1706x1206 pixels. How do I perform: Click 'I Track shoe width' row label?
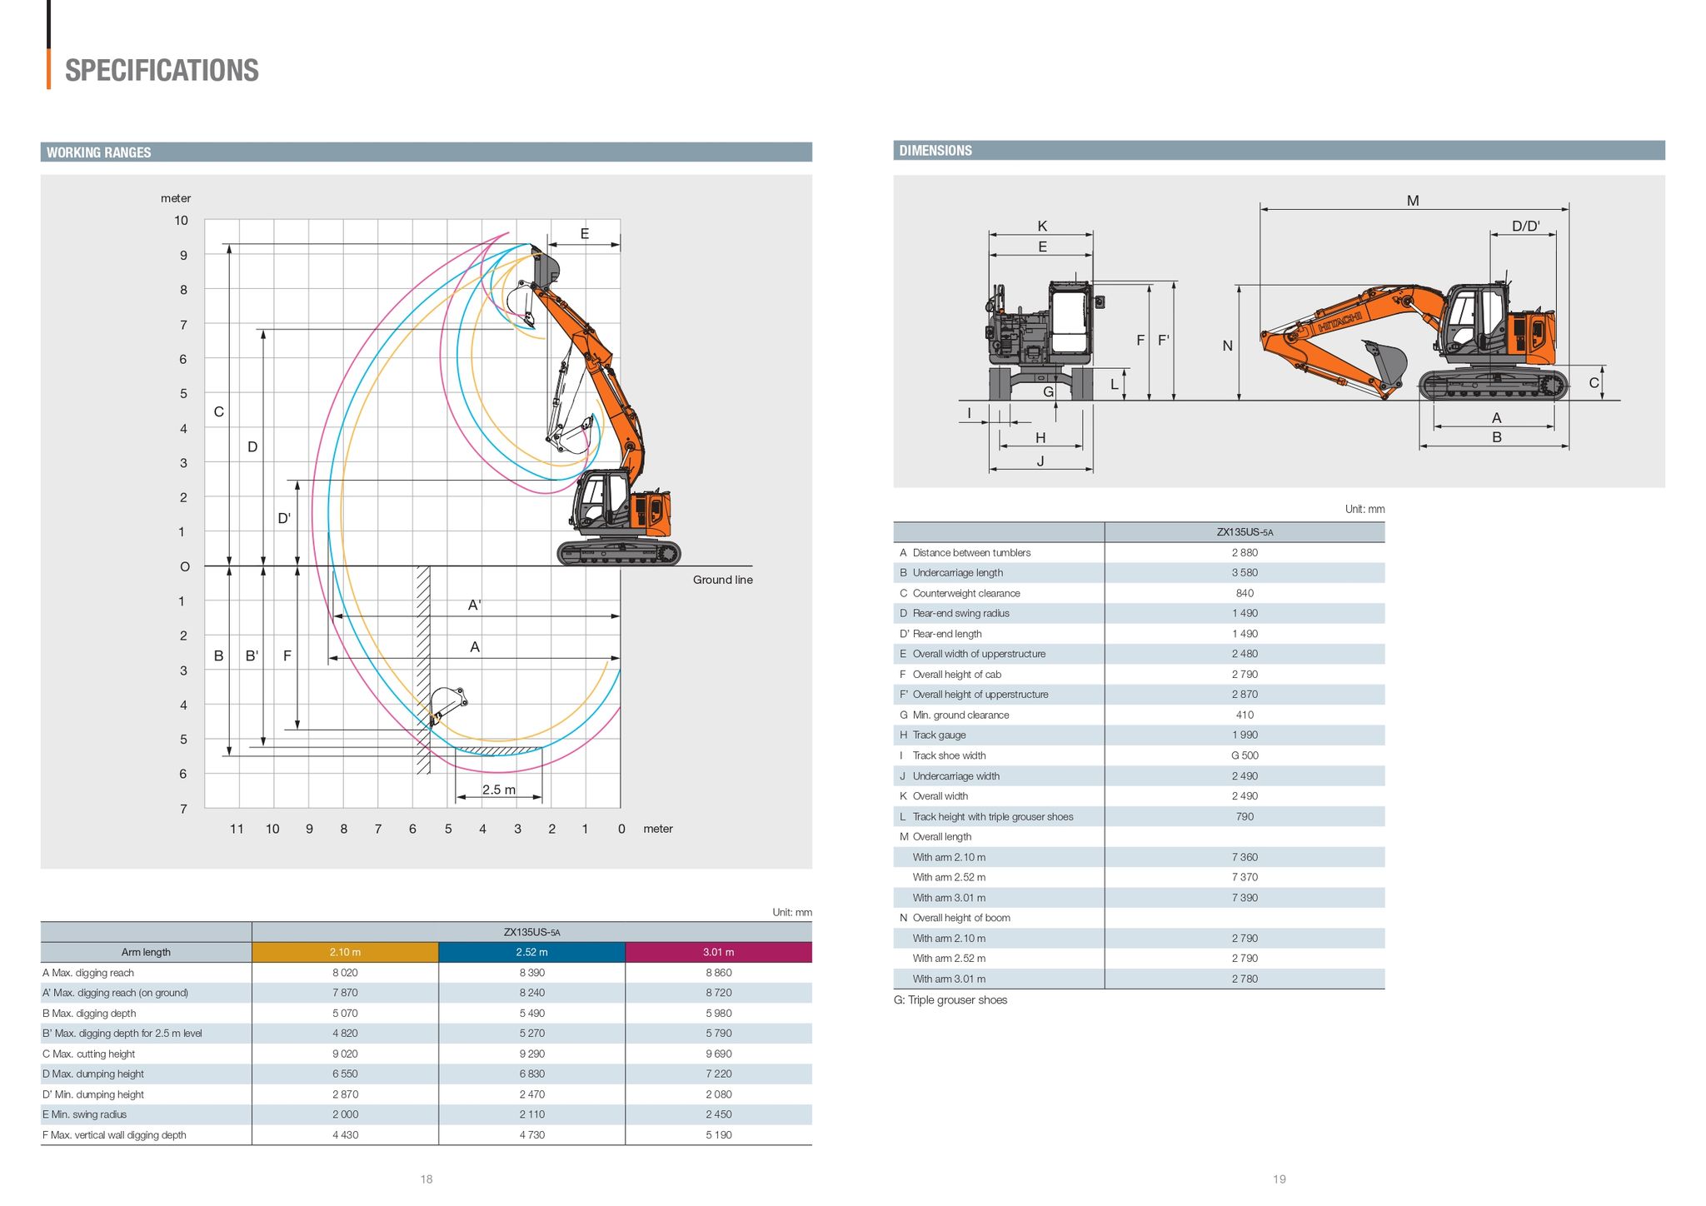[x=943, y=756]
